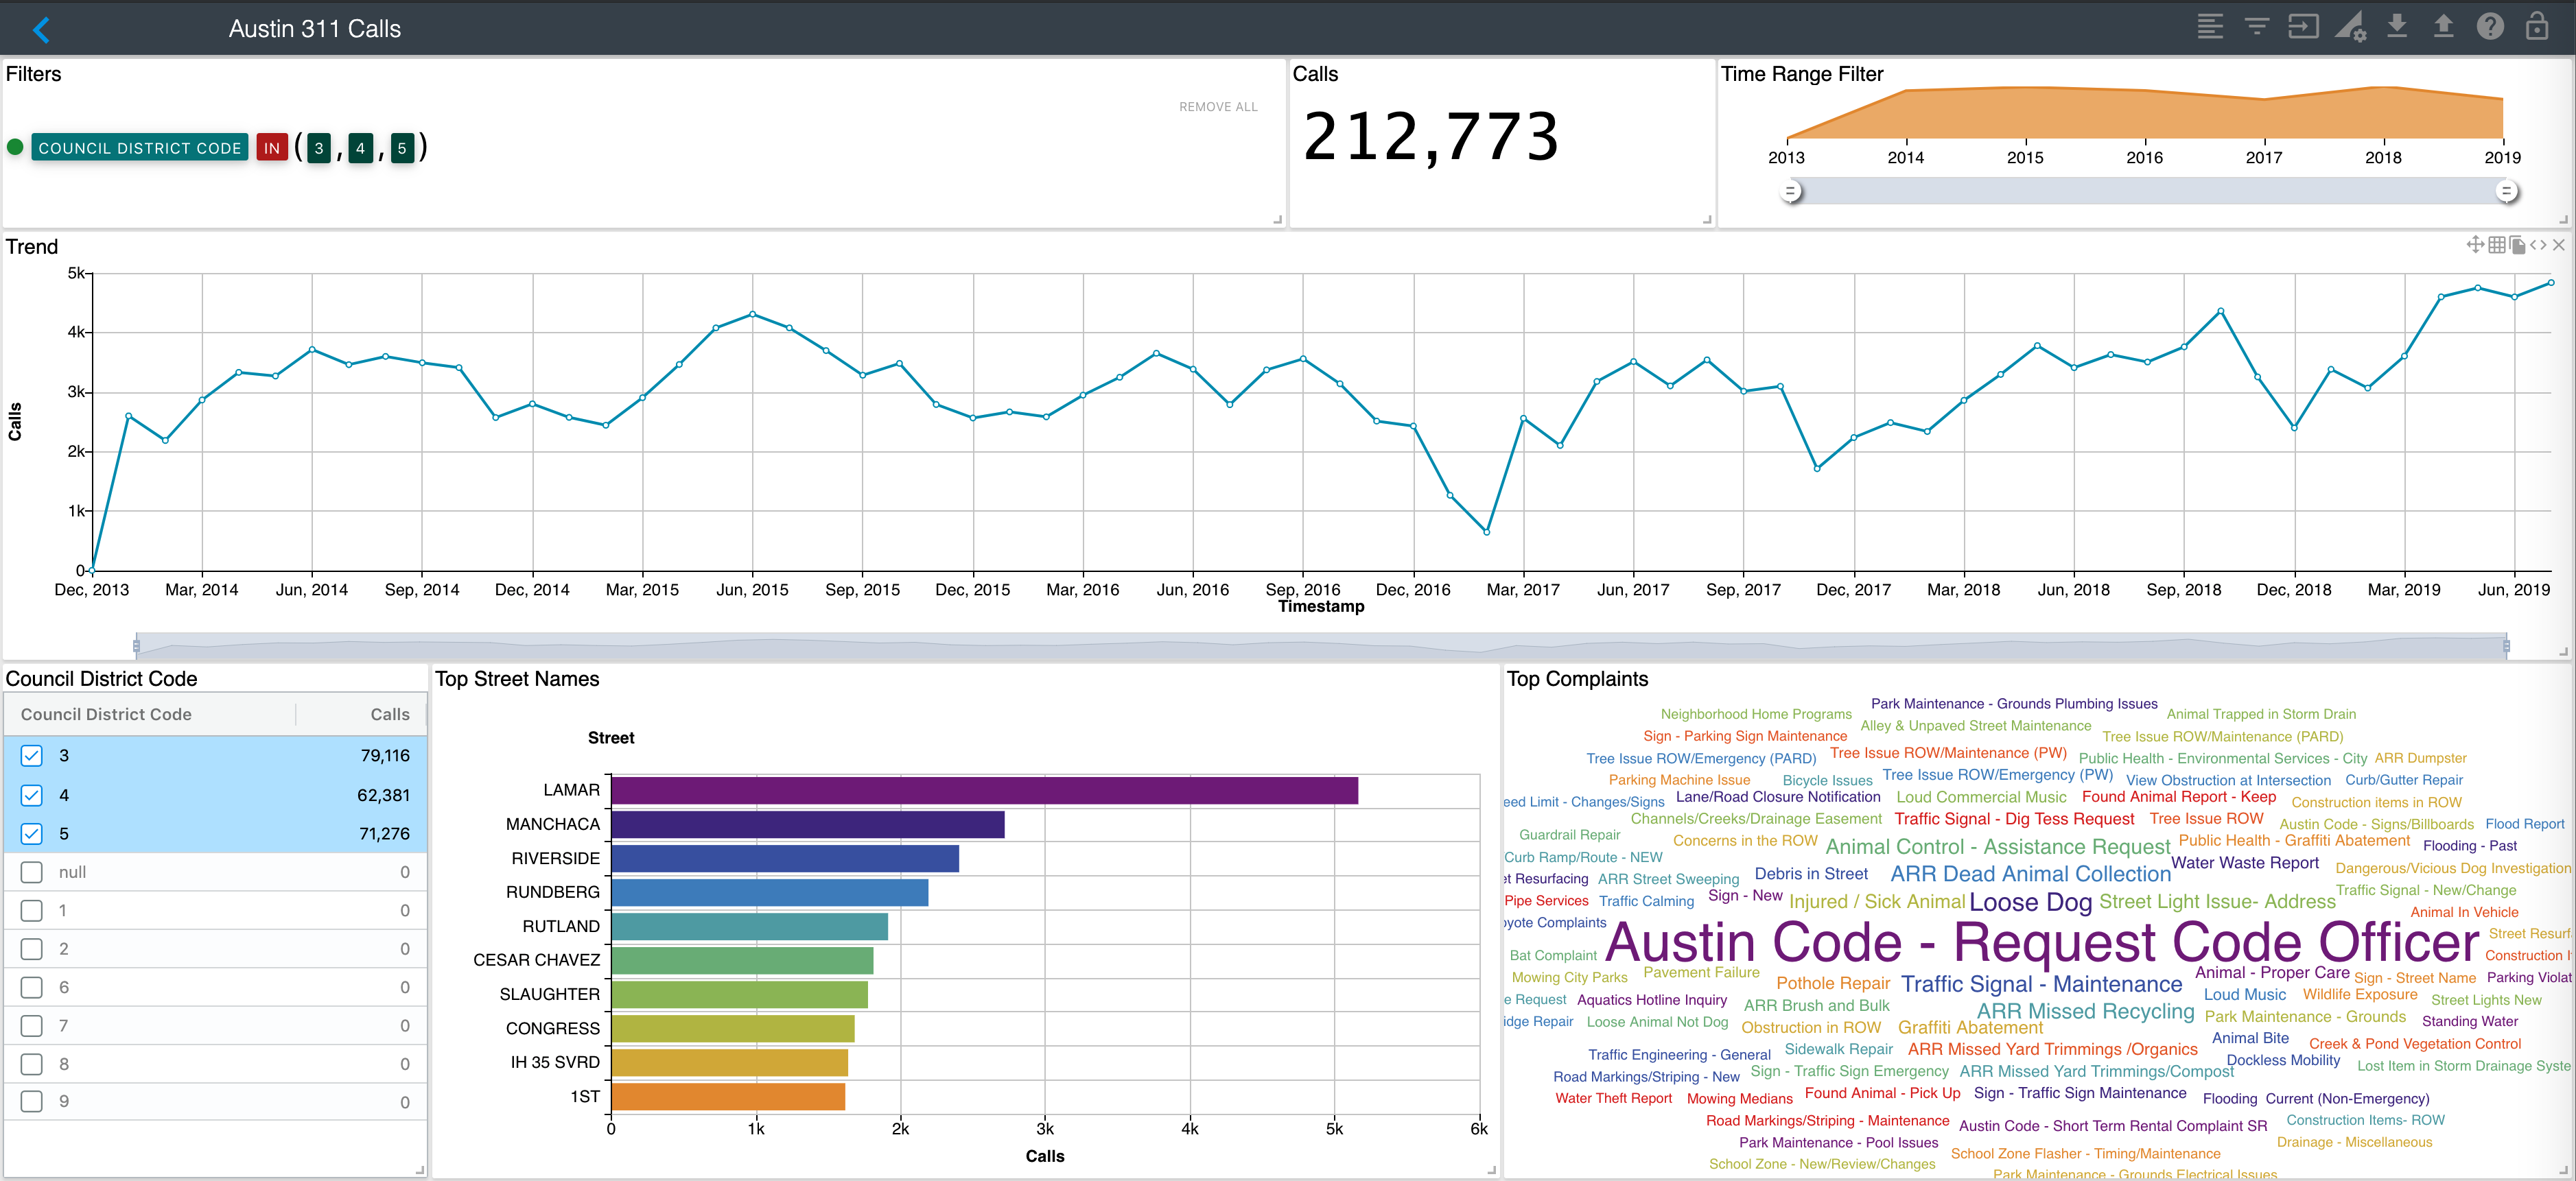Check the district 9 checkbox

(32, 1101)
